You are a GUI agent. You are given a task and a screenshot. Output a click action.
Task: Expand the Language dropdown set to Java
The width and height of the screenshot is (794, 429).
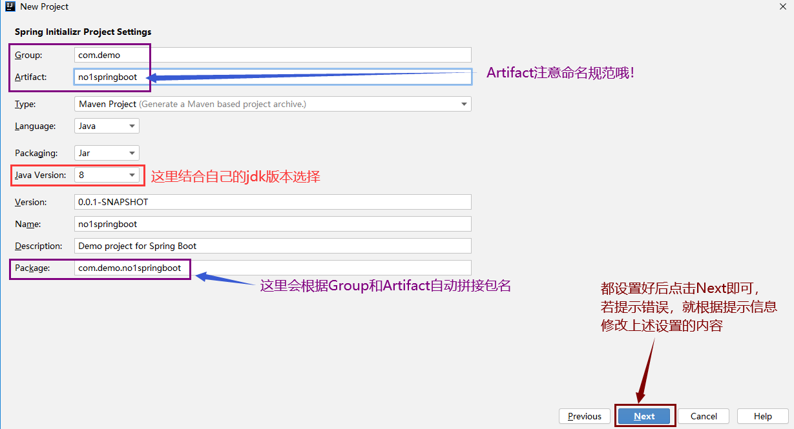coord(107,126)
